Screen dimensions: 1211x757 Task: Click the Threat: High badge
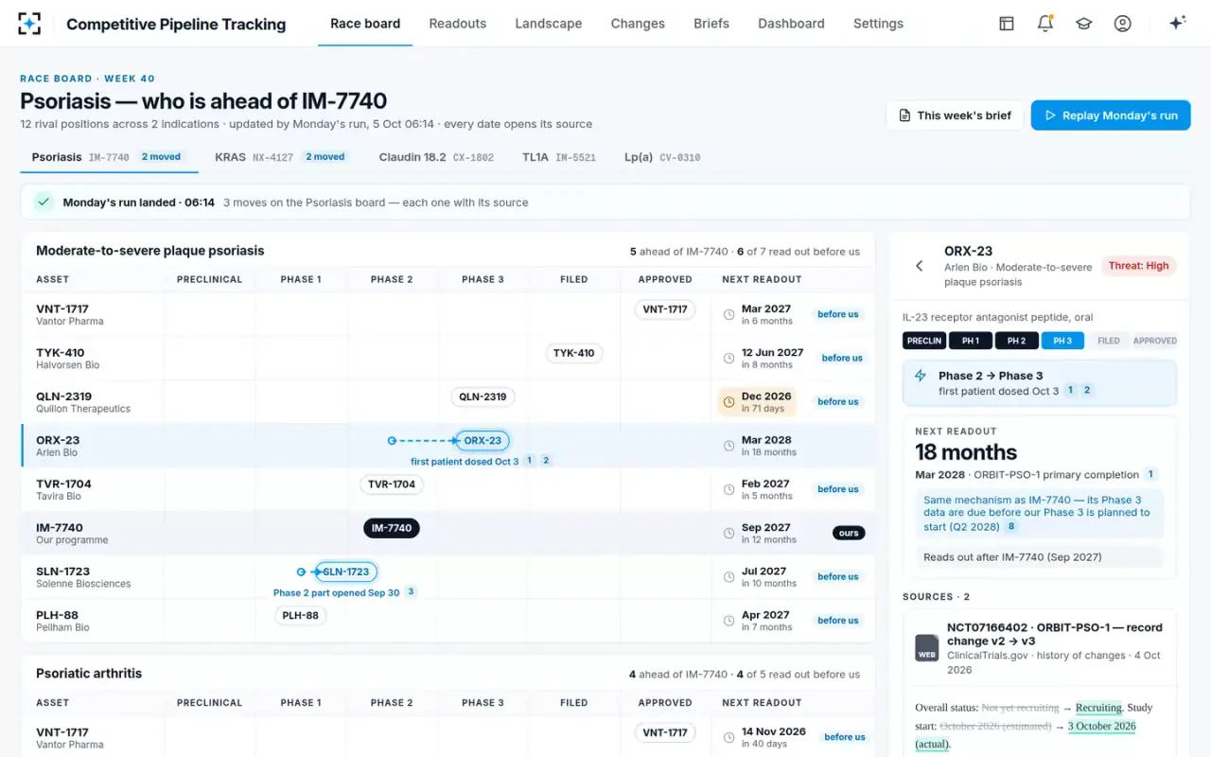coord(1138,266)
